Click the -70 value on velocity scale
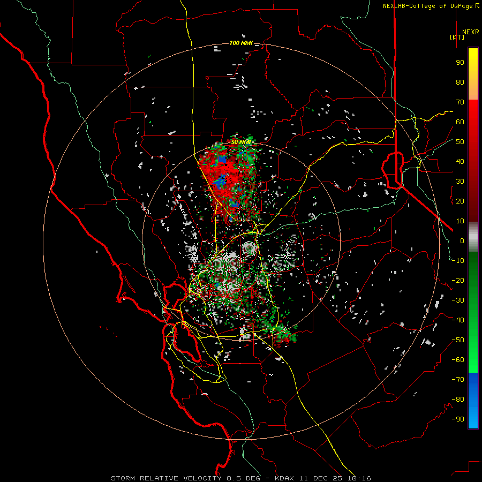This screenshot has height=482, width=482. (x=458, y=380)
